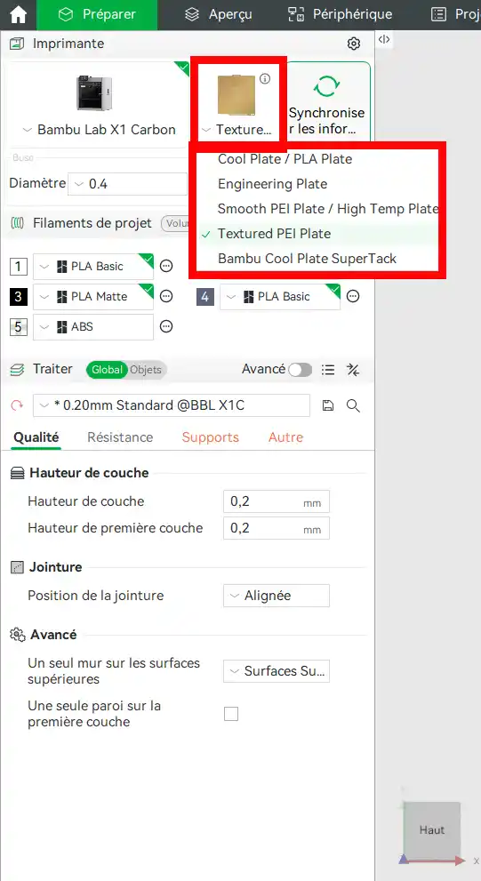This screenshot has height=881, width=481.
Task: Expand the nozzle Diamètre 0.4 dropdown
Action: pos(127,184)
